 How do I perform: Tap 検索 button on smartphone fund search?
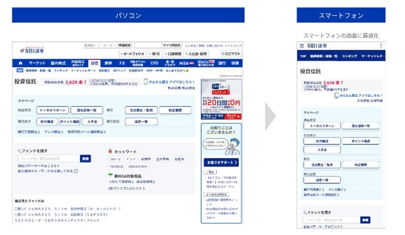click(x=365, y=220)
